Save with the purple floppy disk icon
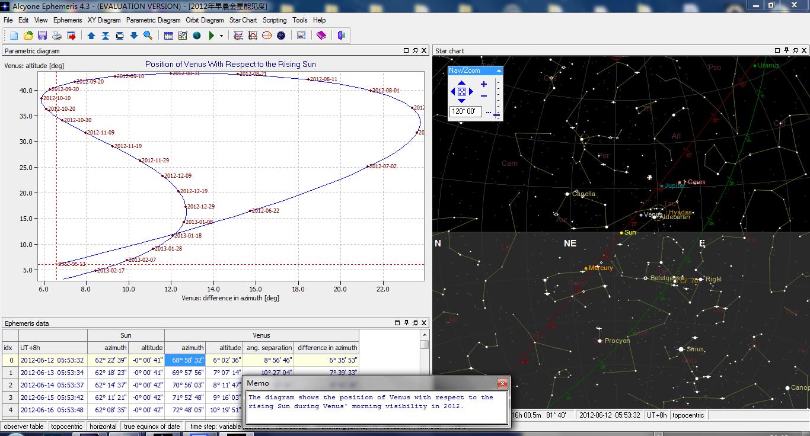 pos(42,36)
